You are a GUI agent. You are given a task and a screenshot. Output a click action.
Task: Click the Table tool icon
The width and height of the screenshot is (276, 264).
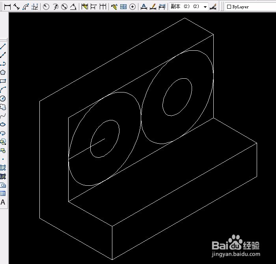point(3,194)
